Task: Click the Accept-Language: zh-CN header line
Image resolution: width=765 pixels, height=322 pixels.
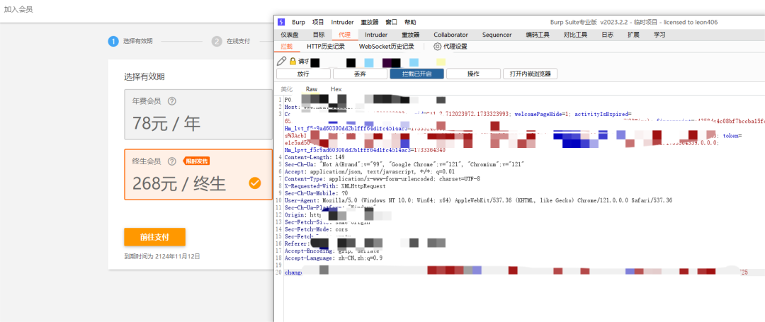Action: coord(333,258)
